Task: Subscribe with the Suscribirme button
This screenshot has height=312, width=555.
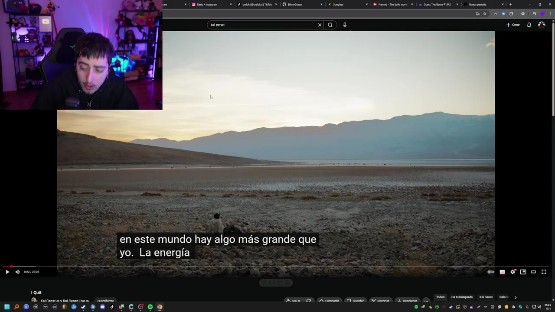Action: pos(105,301)
